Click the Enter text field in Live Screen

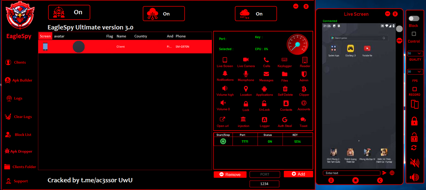coord(351,173)
